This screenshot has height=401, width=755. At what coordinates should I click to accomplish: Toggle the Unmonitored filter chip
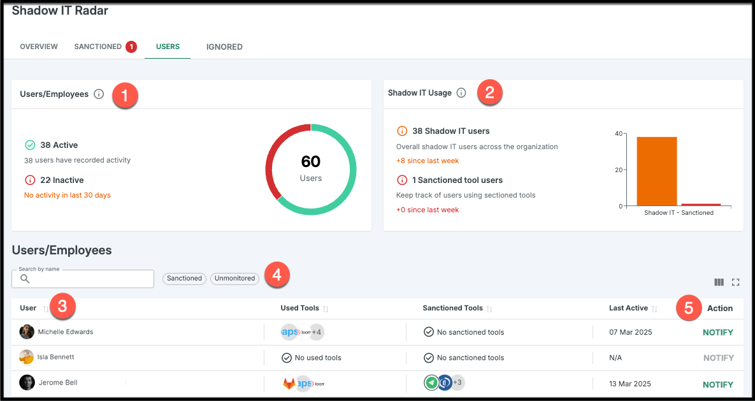[x=234, y=279]
